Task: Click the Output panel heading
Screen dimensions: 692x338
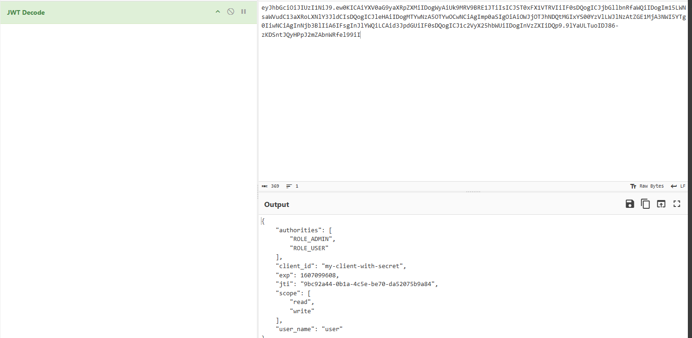Action: point(277,205)
